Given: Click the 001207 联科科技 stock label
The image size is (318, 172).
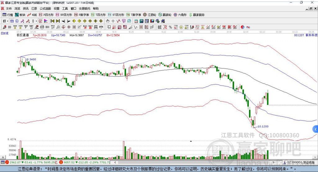Looking at the screenshot, I should point(306,35).
